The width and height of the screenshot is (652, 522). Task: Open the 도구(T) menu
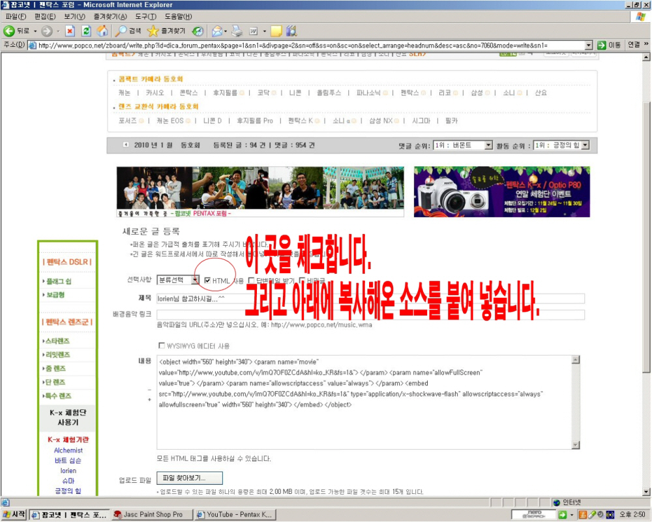coord(145,16)
